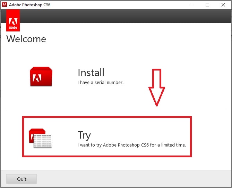The width and height of the screenshot is (232, 188).
Task: Click the Adobe logo badge
Action: click(x=13, y=20)
